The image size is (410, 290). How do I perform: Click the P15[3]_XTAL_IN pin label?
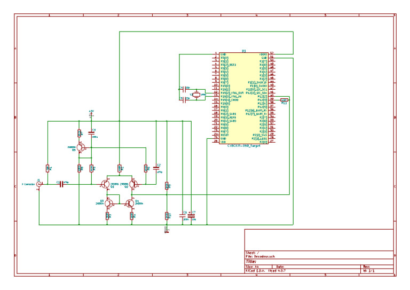point(231,97)
